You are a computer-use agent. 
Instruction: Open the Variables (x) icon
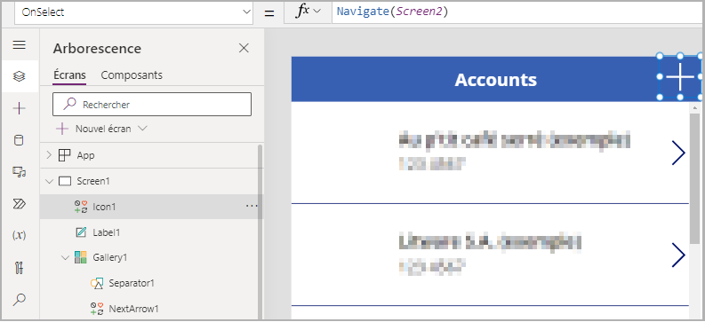coord(19,235)
